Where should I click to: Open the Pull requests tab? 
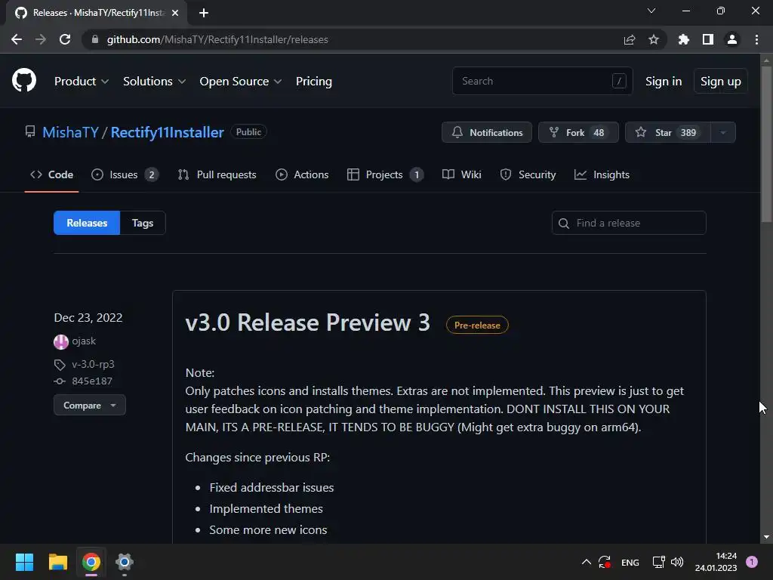pos(217,174)
